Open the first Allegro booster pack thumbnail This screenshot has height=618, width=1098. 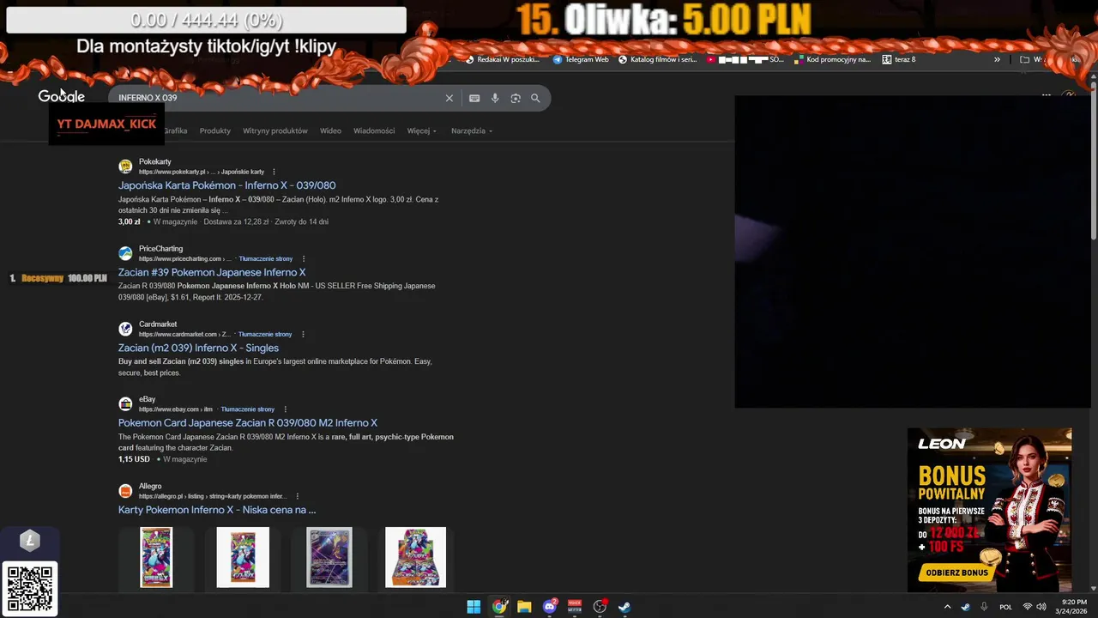(156, 557)
